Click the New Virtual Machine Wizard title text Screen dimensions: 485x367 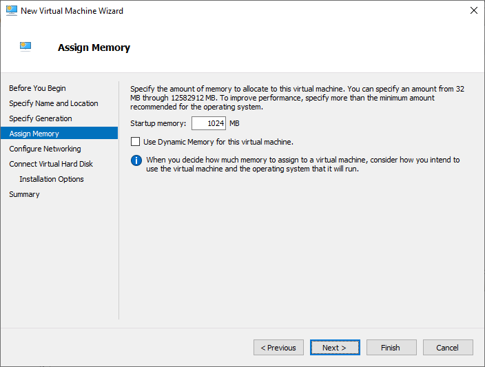point(72,11)
